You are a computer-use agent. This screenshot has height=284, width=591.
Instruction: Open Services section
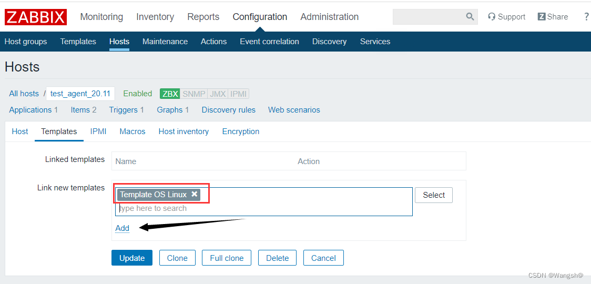point(375,42)
